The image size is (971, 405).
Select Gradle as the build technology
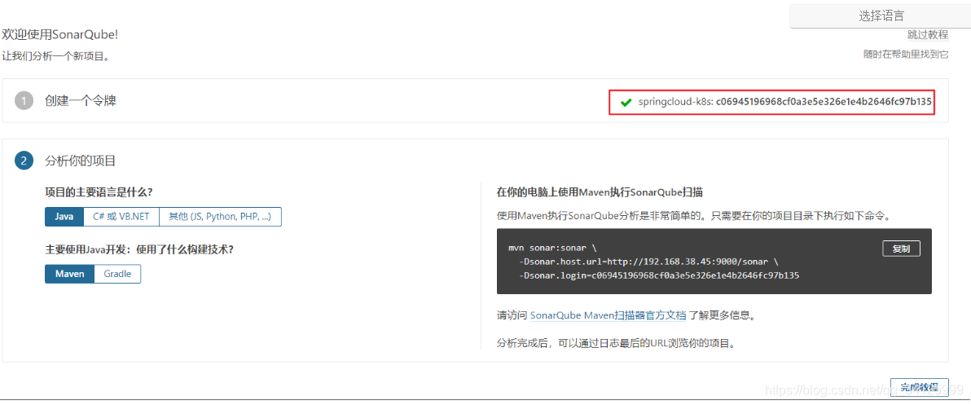[117, 274]
